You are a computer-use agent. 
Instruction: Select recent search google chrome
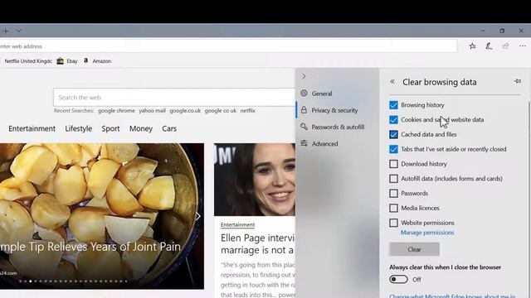pos(116,110)
